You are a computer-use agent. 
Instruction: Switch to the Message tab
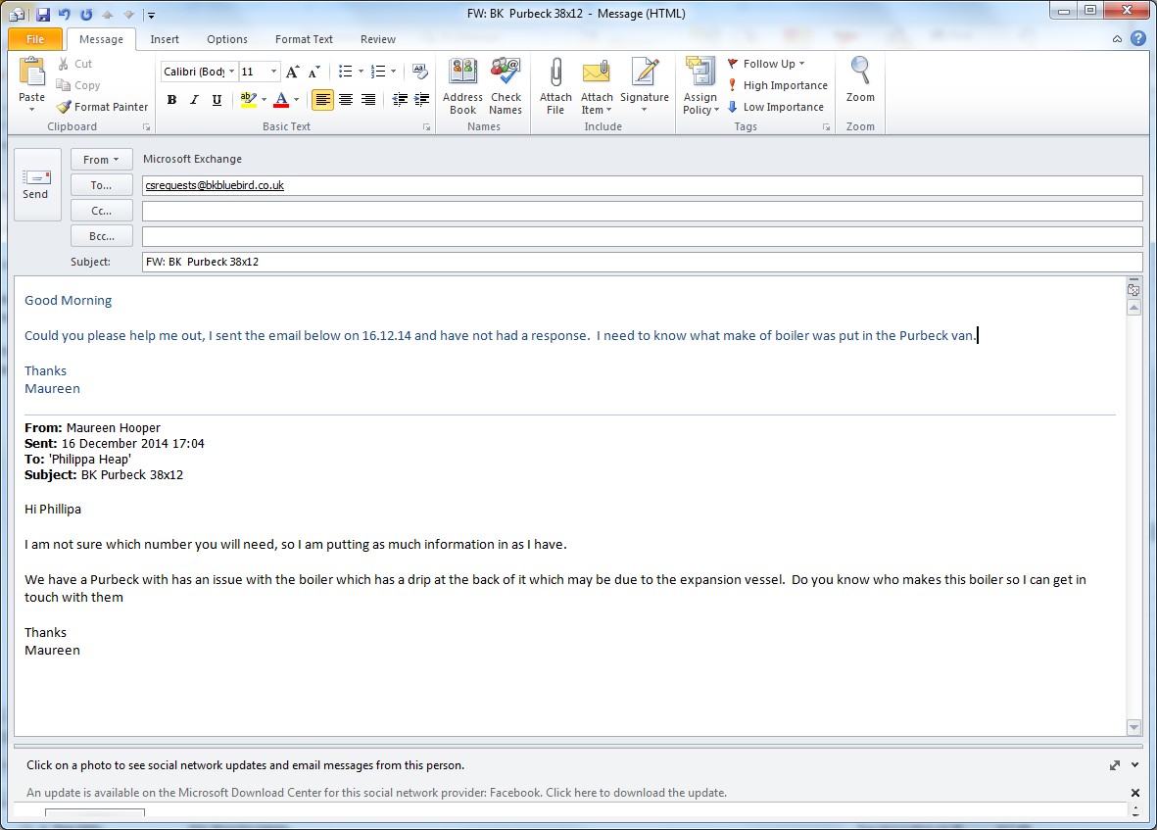click(101, 39)
